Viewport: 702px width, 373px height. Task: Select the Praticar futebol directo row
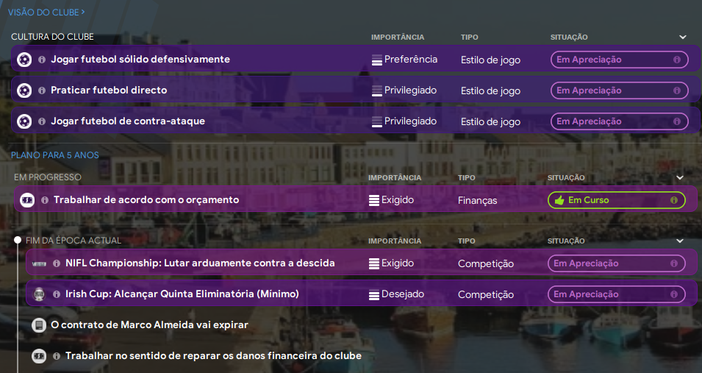pos(356,90)
